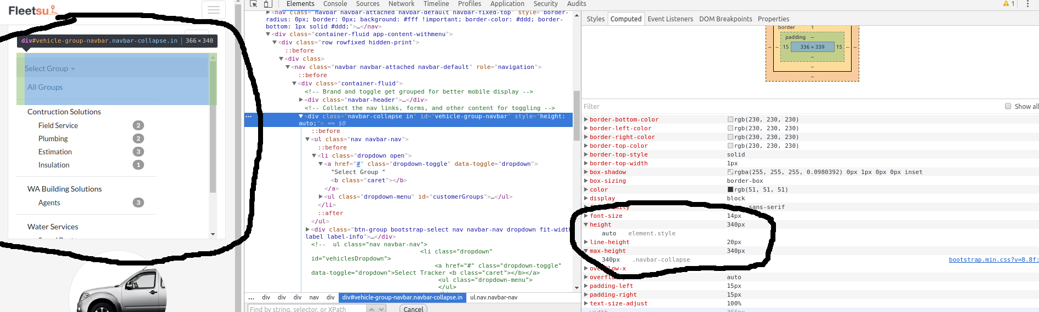Viewport: 1039px width, 312px height.
Task: Open the Event Listeners pane tab
Action: click(x=670, y=19)
